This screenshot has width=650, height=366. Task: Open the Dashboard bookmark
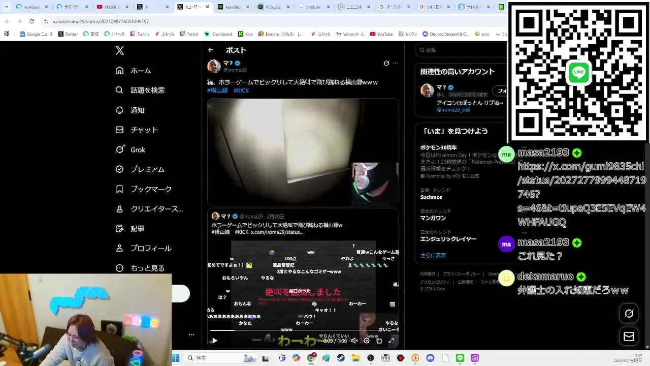click(x=218, y=34)
